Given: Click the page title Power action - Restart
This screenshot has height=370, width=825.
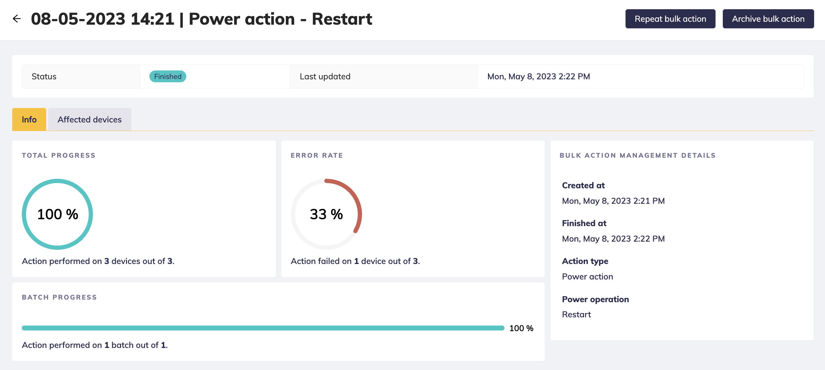Looking at the screenshot, I should pyautogui.click(x=201, y=19).
